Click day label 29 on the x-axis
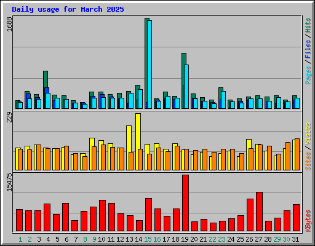This screenshot has height=246, width=315. point(277,239)
